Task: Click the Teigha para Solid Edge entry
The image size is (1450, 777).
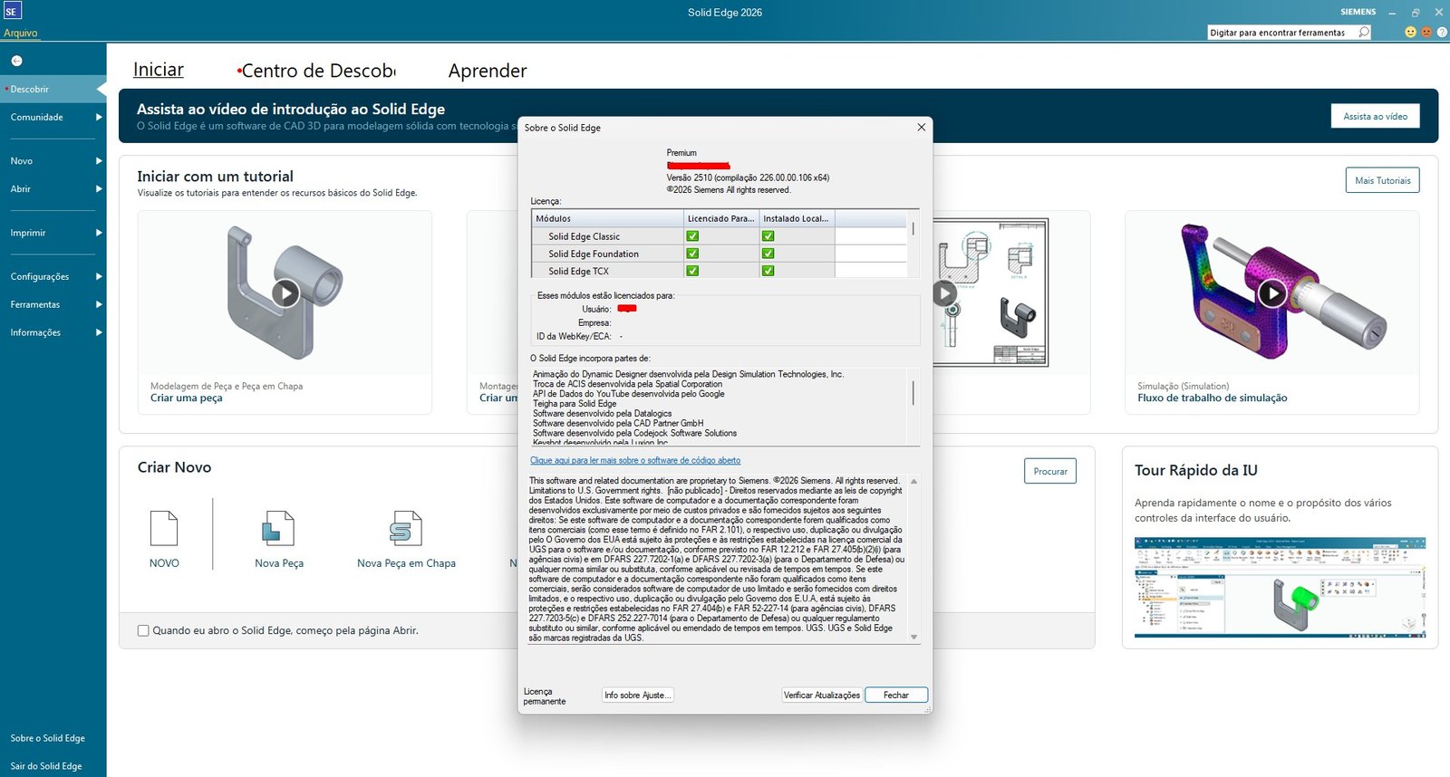Action: click(575, 404)
